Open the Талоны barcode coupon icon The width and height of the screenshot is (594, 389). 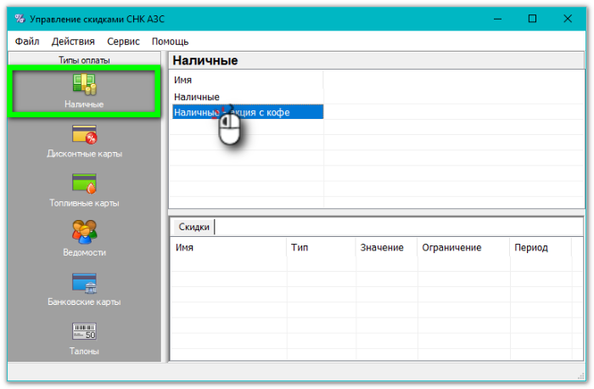pos(84,331)
